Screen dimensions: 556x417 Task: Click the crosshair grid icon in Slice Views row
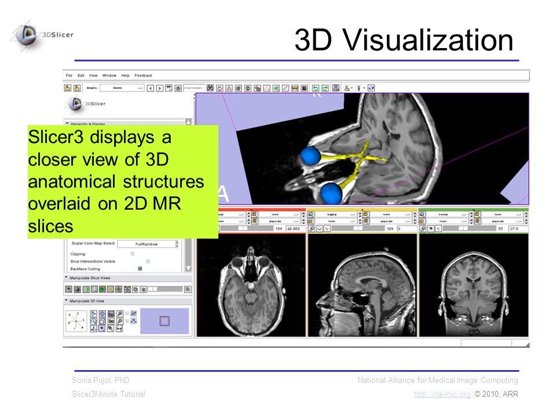(118, 290)
